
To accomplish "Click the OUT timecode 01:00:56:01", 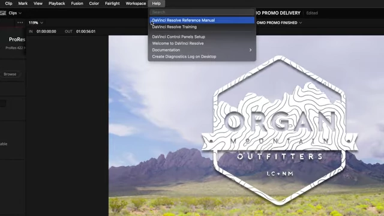I will pyautogui.click(x=86, y=31).
